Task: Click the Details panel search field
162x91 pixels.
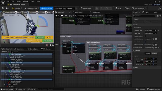Action: point(144,16)
